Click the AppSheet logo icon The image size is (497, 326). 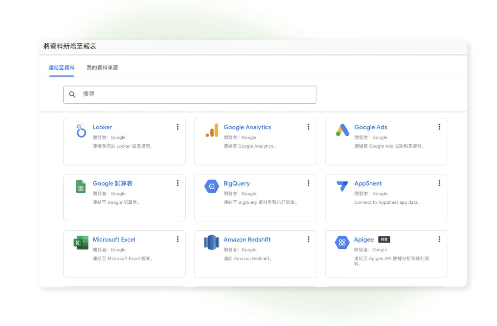[342, 186]
